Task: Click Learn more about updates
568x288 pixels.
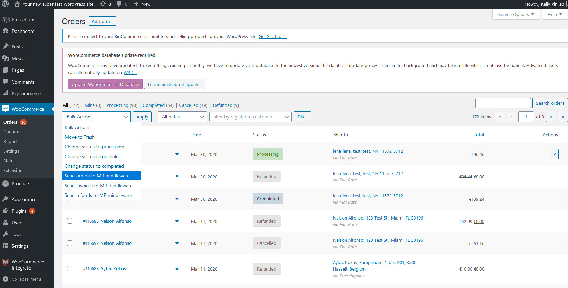Action: (x=175, y=84)
